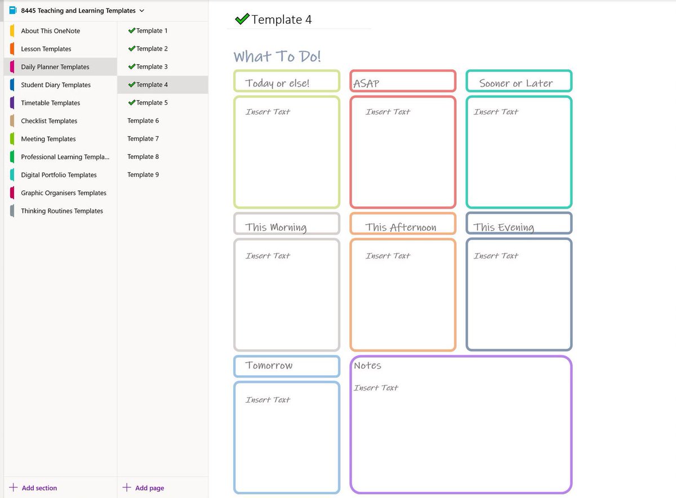Open the About This OneNote section
Image resolution: width=676 pixels, height=498 pixels.
[60, 31]
